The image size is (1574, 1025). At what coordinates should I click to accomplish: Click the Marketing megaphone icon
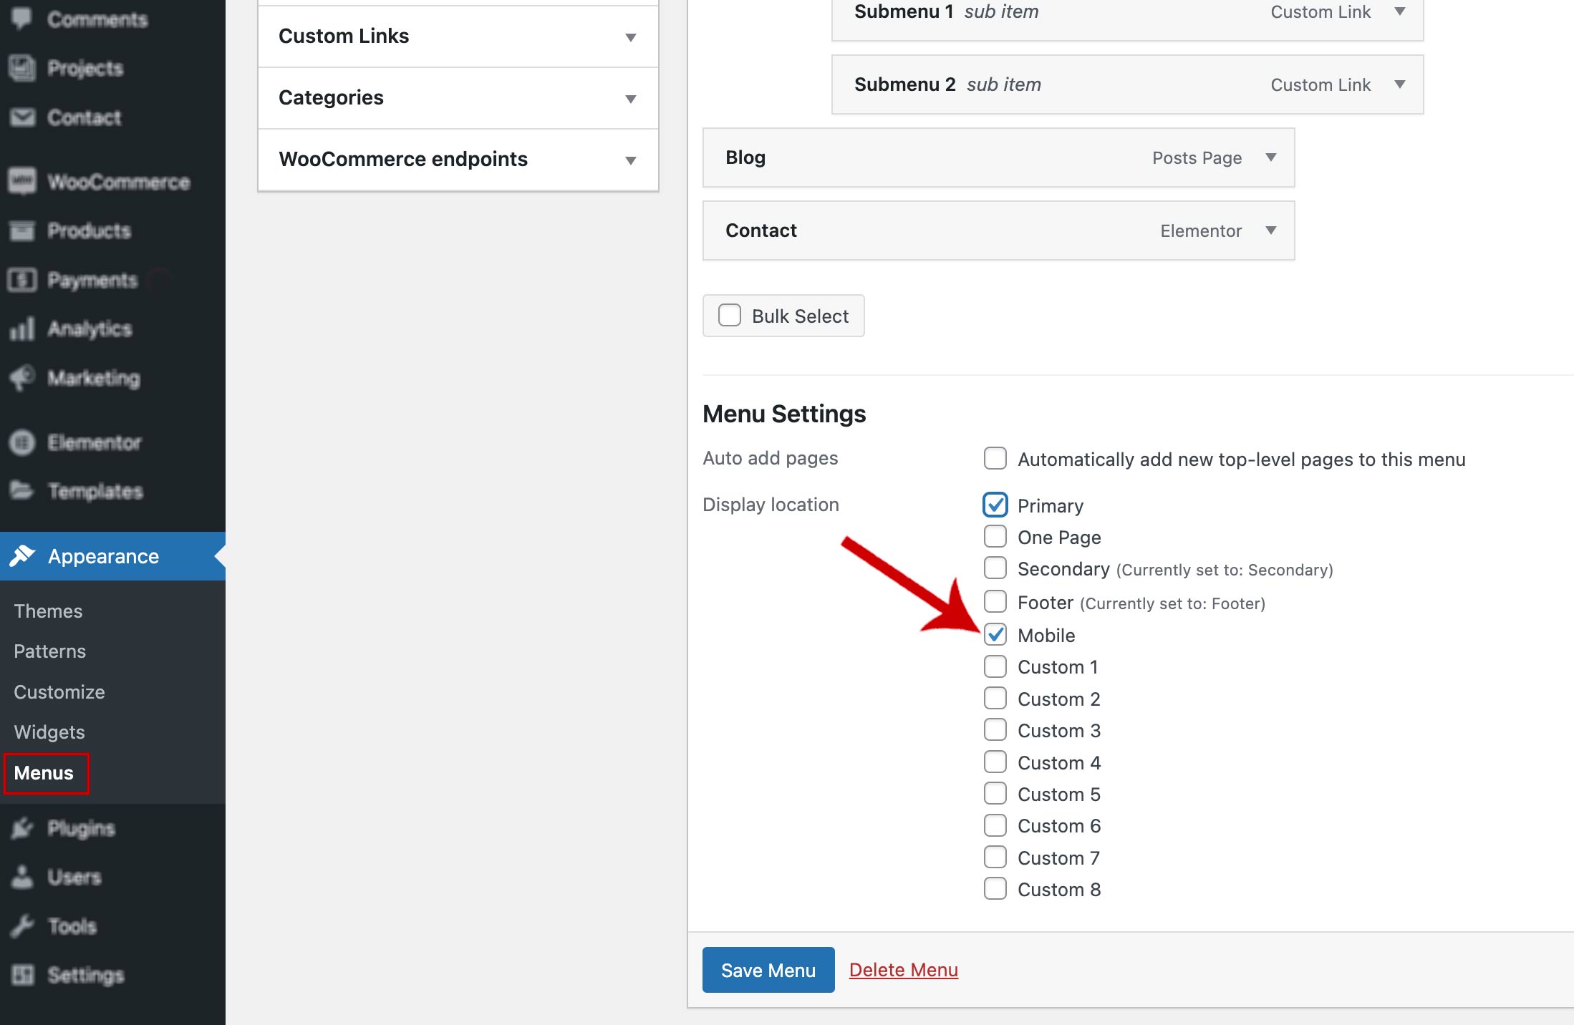pos(22,377)
